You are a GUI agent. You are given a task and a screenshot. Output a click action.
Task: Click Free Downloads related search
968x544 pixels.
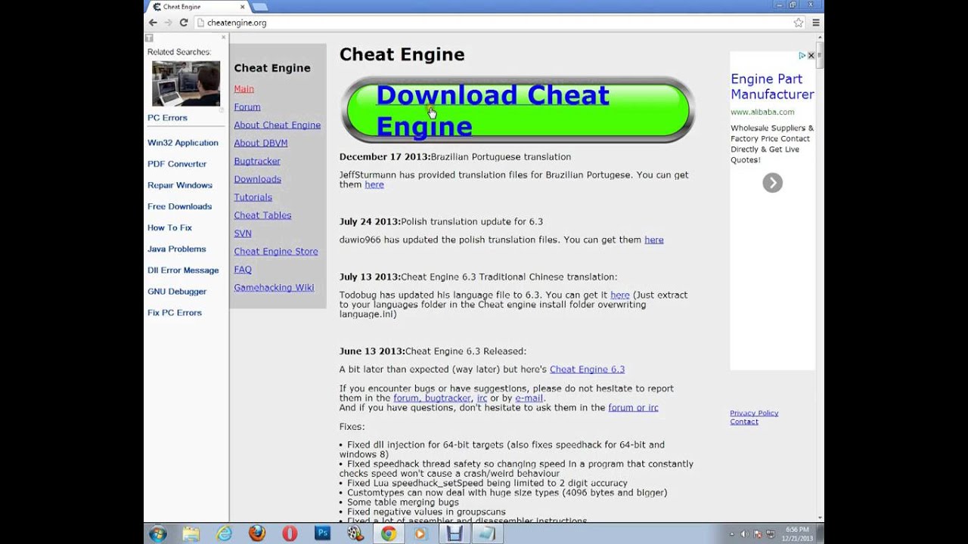(x=179, y=206)
